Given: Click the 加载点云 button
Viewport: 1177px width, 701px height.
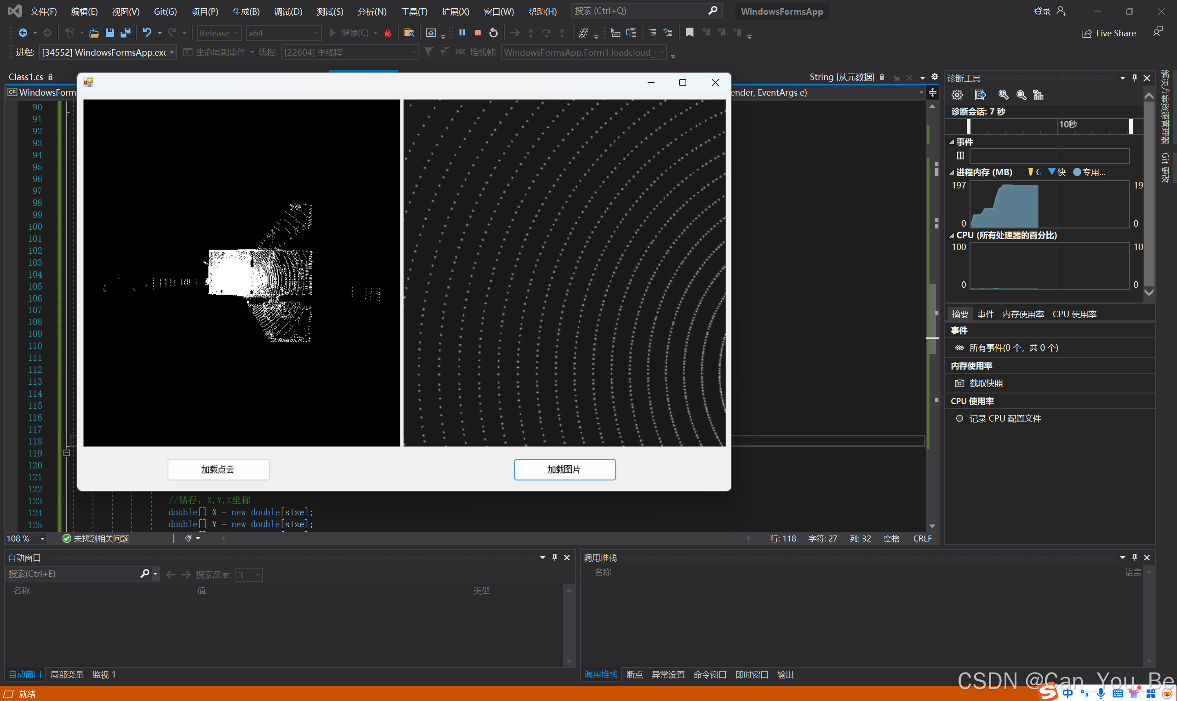Looking at the screenshot, I should [218, 469].
